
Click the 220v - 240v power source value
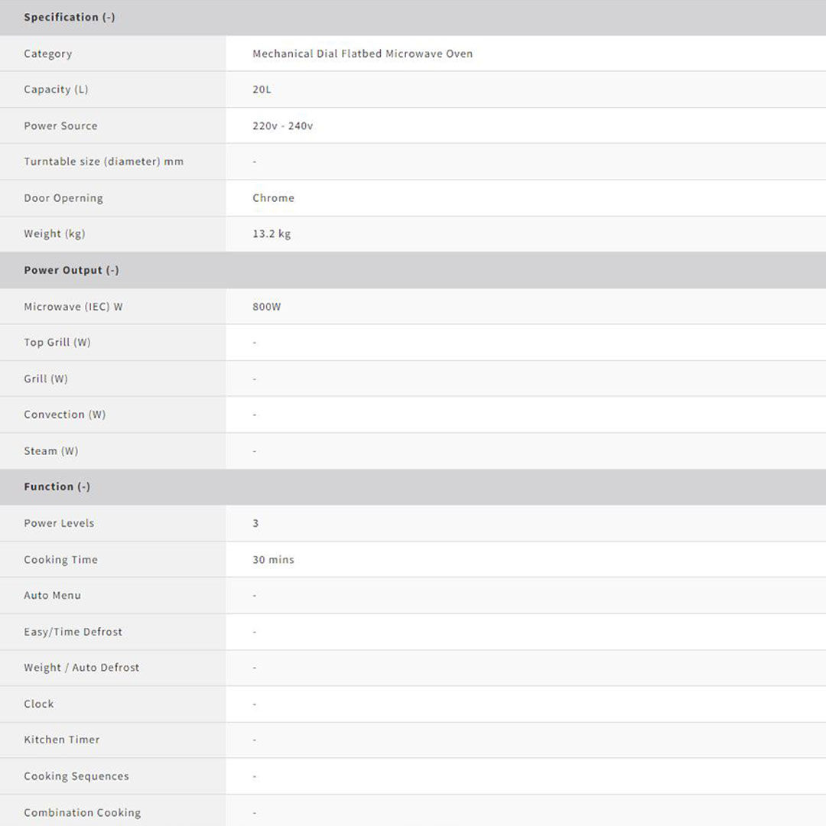282,125
